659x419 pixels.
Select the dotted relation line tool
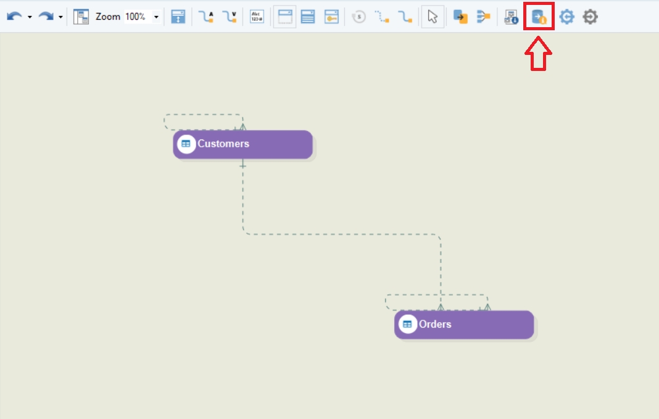[x=382, y=17]
